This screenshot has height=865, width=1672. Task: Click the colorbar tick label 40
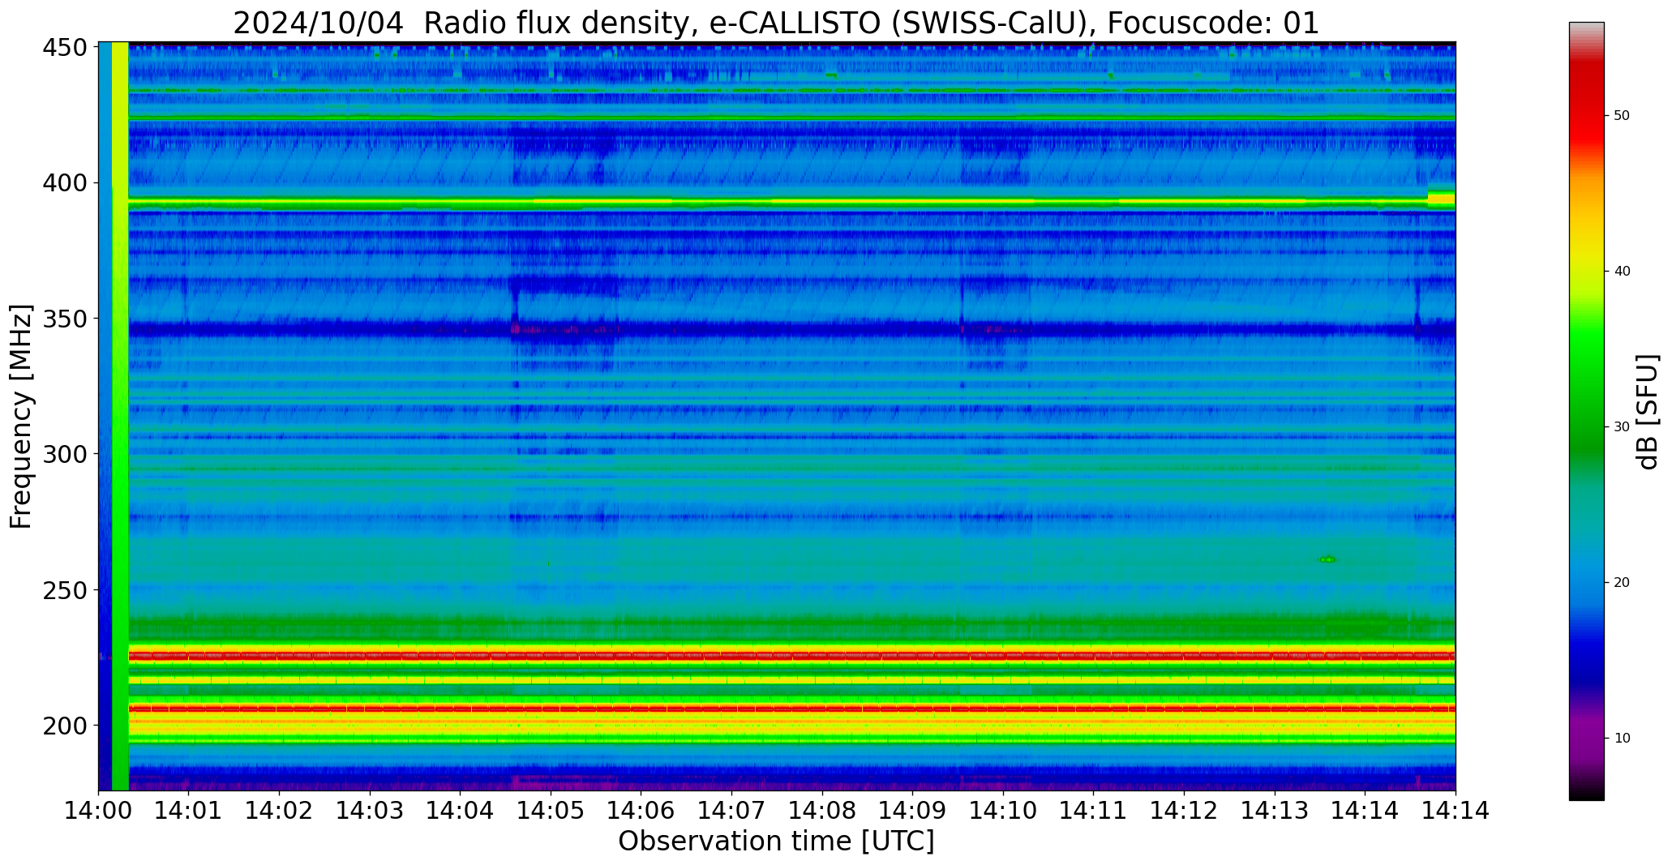coord(1622,272)
